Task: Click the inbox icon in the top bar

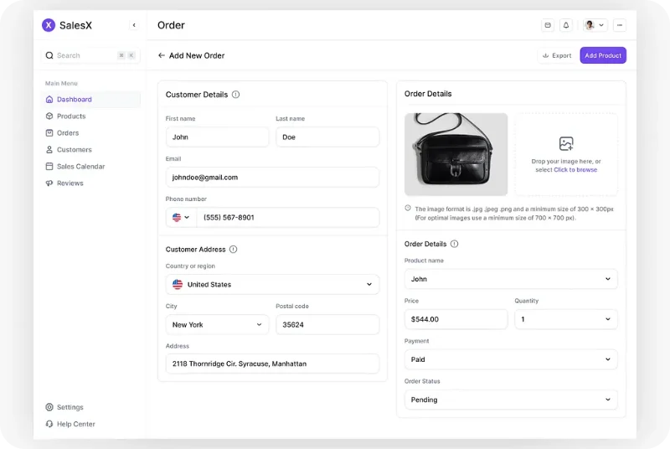Action: (x=548, y=25)
